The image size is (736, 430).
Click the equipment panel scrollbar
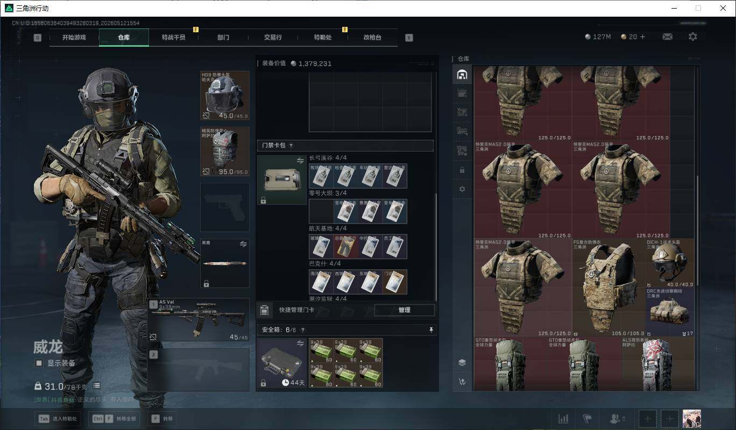click(436, 247)
